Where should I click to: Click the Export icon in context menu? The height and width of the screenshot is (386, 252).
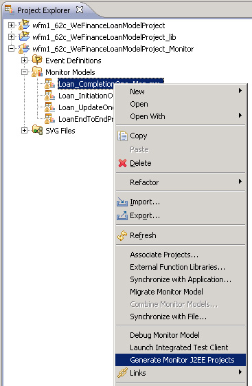tap(122, 215)
